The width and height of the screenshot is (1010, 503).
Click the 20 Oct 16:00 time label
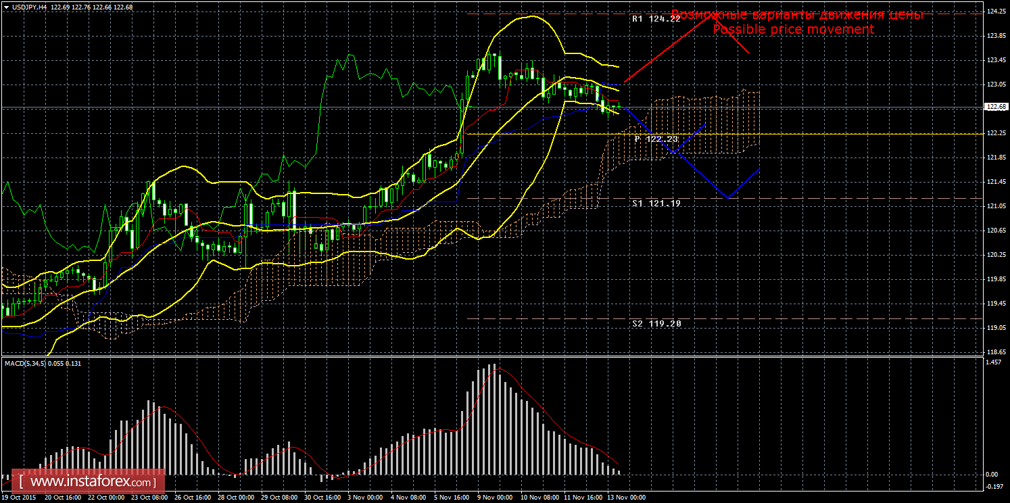[x=62, y=498]
